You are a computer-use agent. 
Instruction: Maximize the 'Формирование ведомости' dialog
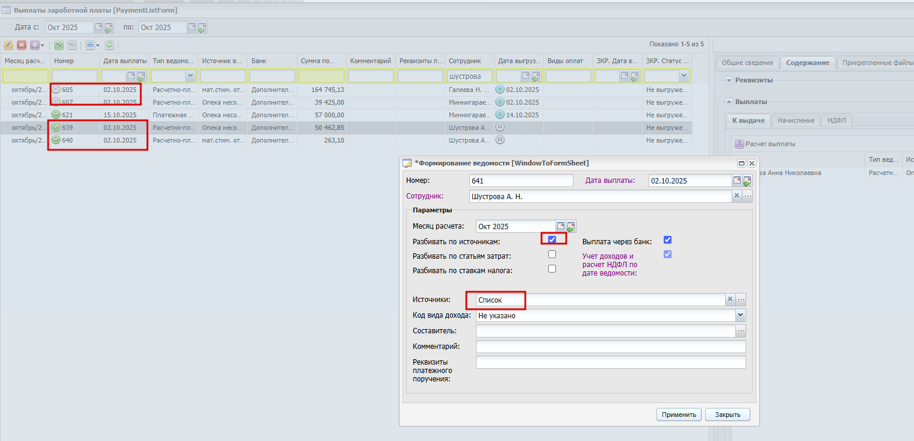coord(742,163)
